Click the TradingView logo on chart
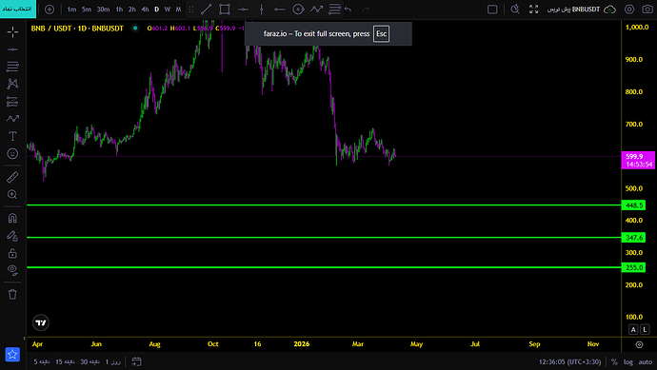The image size is (657, 370). (x=41, y=322)
